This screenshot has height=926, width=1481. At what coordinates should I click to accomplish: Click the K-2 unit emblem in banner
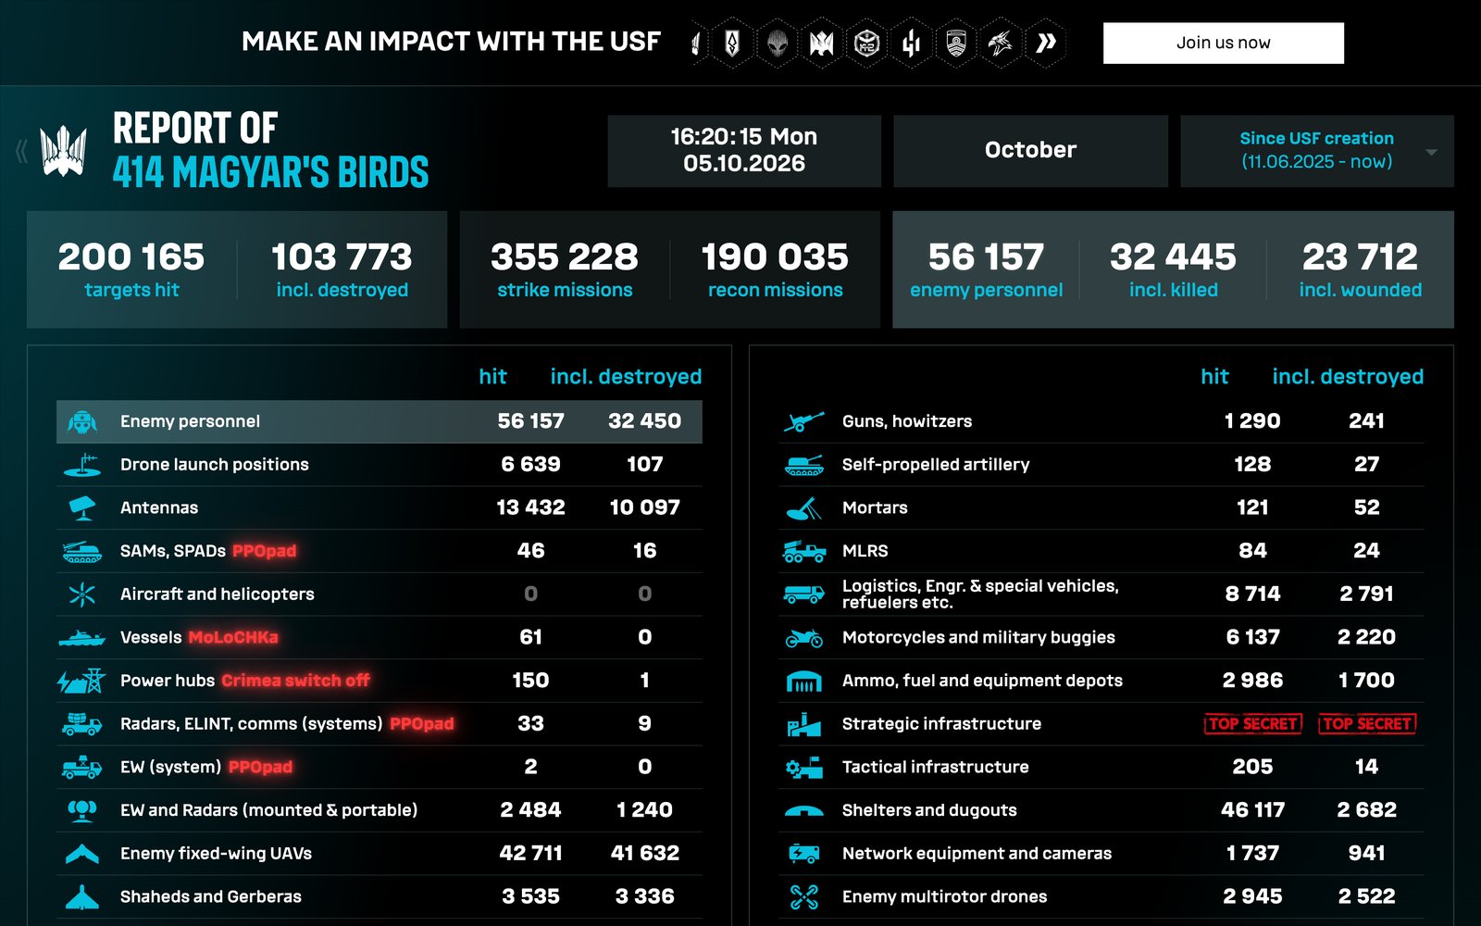point(866,43)
